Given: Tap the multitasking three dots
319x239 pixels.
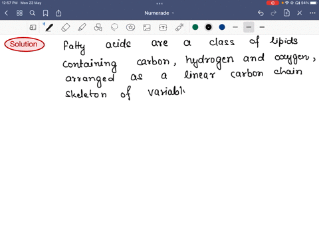Looking at the screenshot, I should pyautogui.click(x=159, y=3).
